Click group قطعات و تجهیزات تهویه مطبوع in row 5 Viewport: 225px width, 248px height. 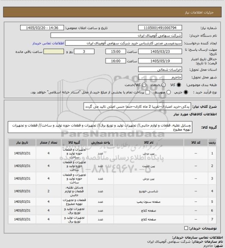[74, 202]
